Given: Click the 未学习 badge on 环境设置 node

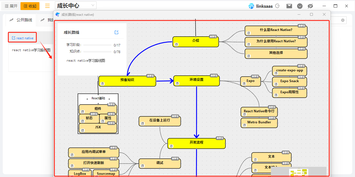Looking at the screenshot, I should tap(214, 76).
